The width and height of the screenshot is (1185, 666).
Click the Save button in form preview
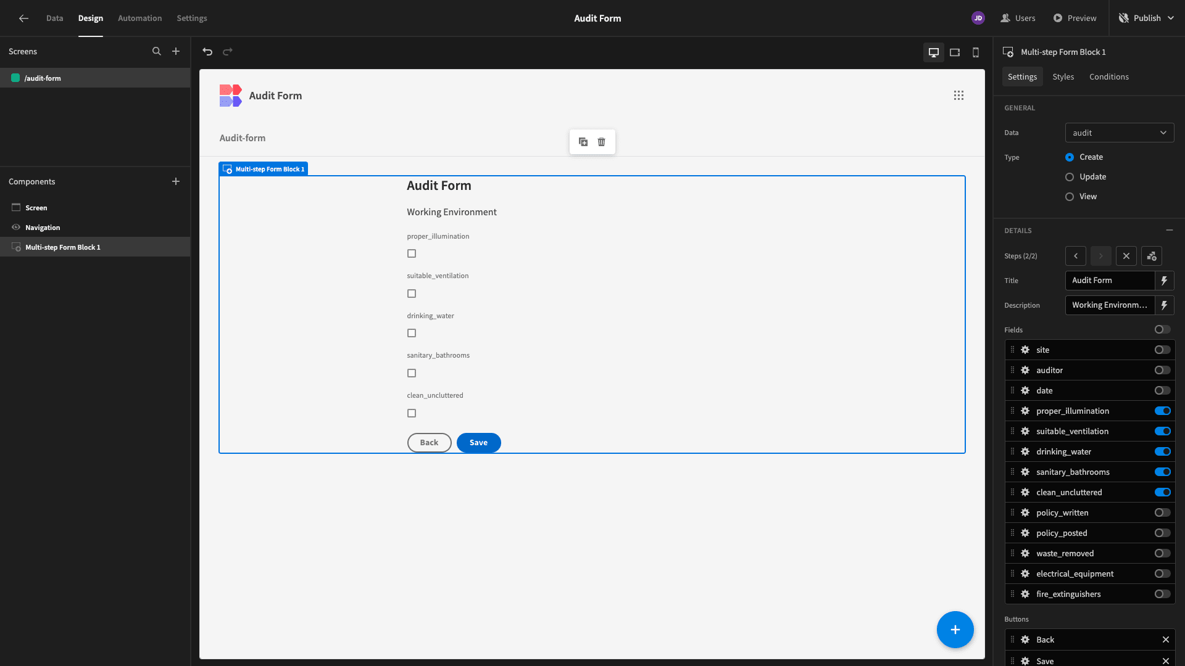click(478, 442)
